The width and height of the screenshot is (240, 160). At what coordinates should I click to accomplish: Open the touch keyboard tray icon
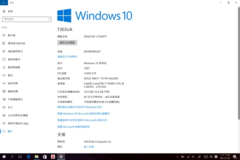point(206,157)
